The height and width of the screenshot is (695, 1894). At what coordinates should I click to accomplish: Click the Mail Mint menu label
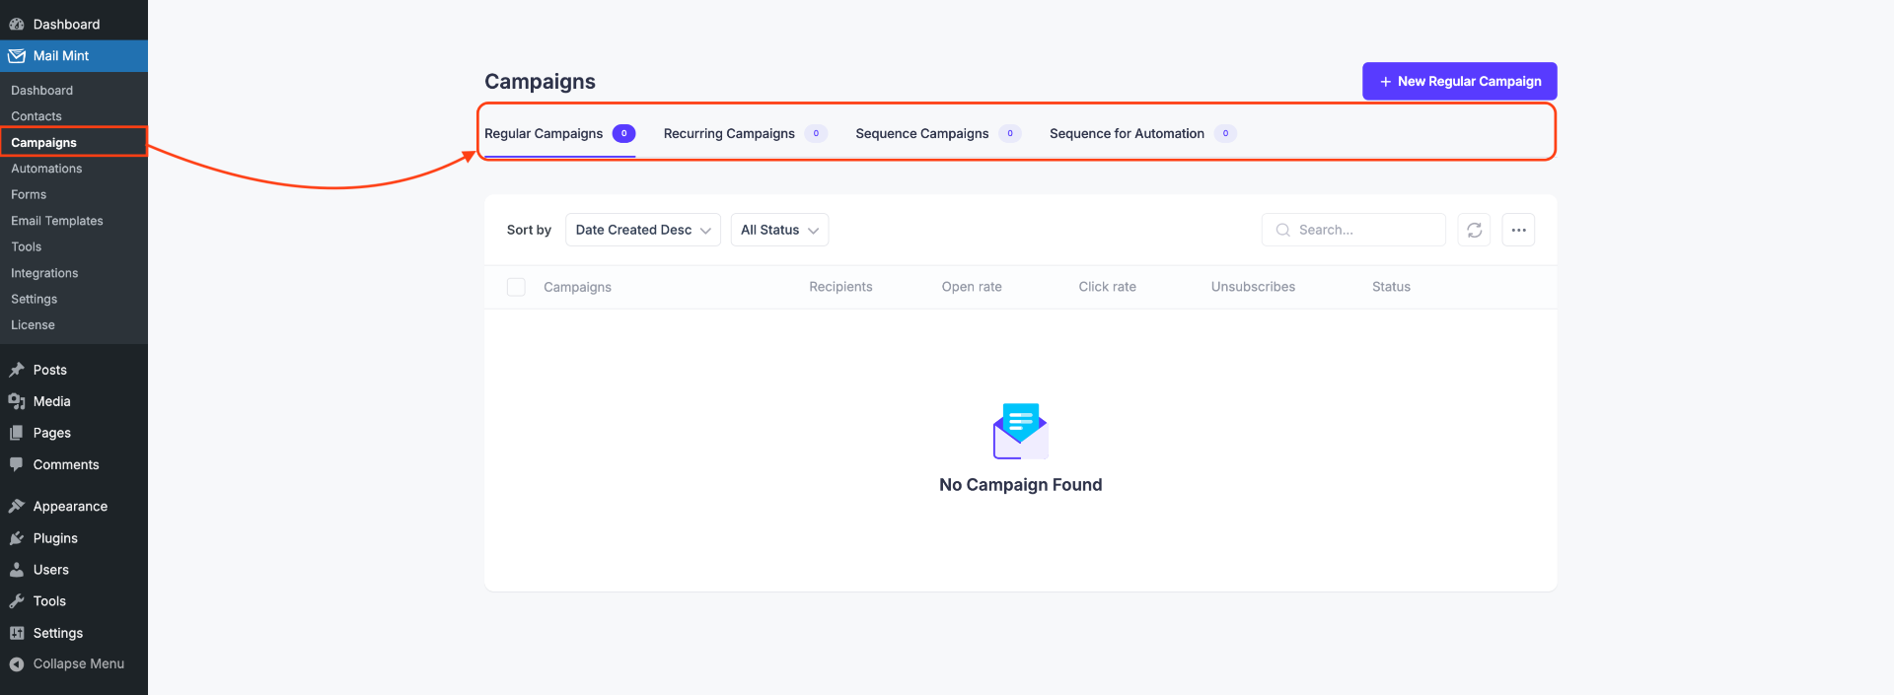[61, 56]
